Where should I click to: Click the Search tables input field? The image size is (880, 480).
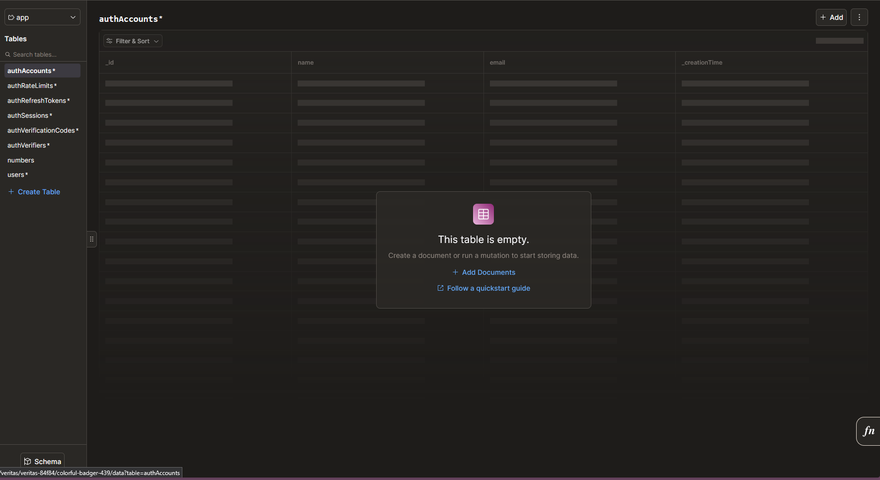click(x=43, y=55)
